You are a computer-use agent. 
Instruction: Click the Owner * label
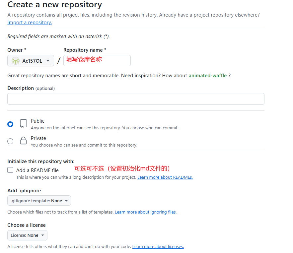click(x=17, y=50)
